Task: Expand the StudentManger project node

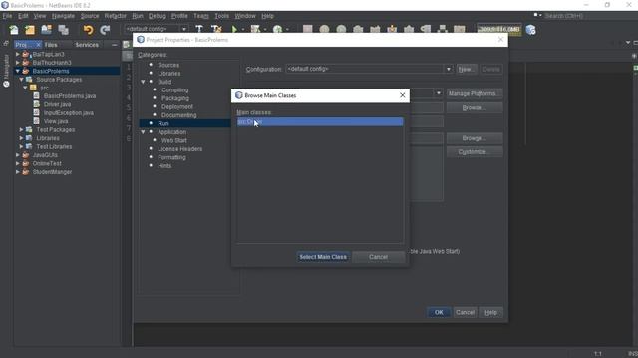Action: point(18,172)
